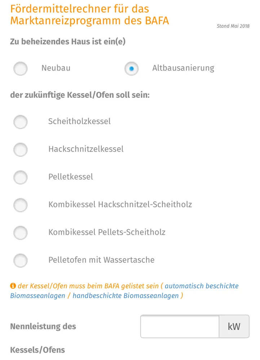The width and height of the screenshot is (260, 360).
Task: Choose the Hackschnitzelkessel radio button
Action: tap(21, 149)
